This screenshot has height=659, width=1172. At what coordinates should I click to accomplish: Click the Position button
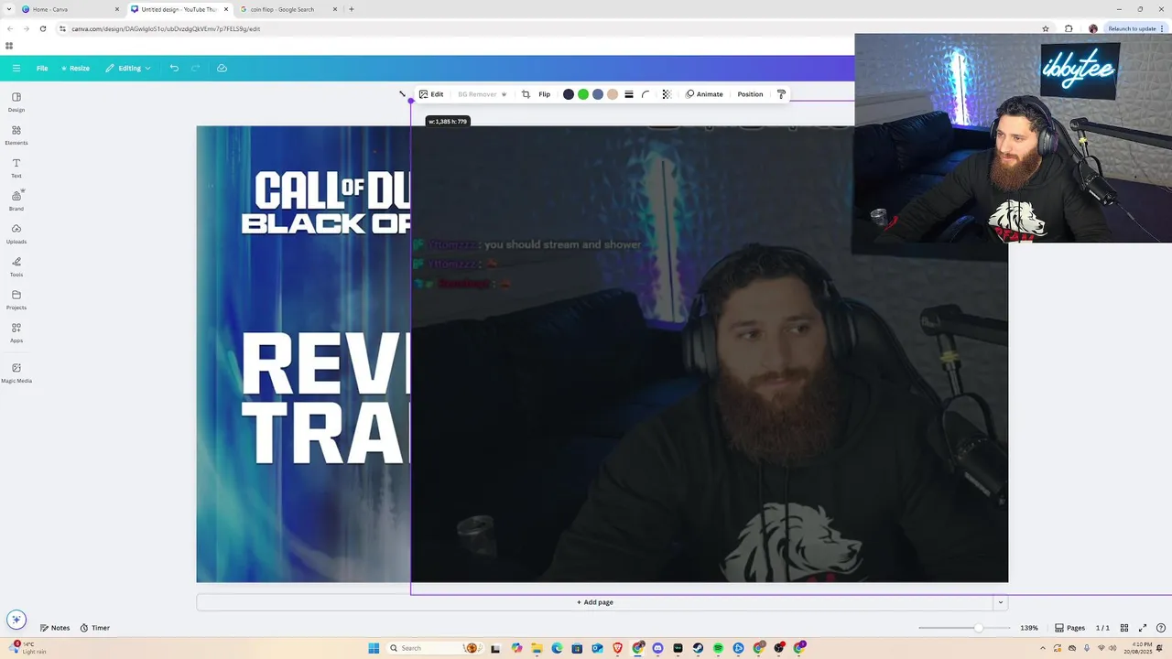[750, 94]
